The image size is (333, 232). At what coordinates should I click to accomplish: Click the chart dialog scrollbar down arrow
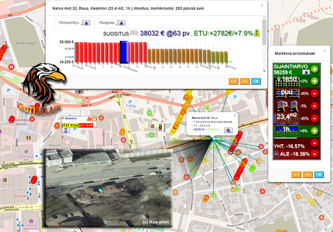click(x=264, y=71)
